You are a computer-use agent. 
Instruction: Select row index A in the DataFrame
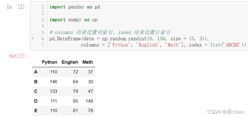36,72
